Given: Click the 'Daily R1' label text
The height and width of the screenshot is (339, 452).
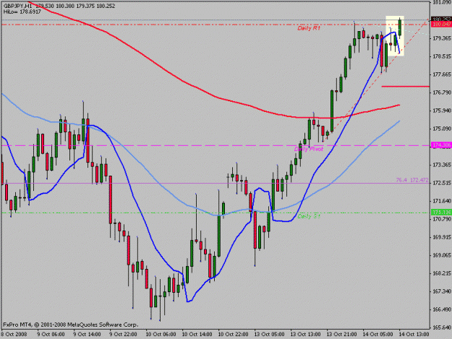Looking at the screenshot, I should [x=309, y=28].
